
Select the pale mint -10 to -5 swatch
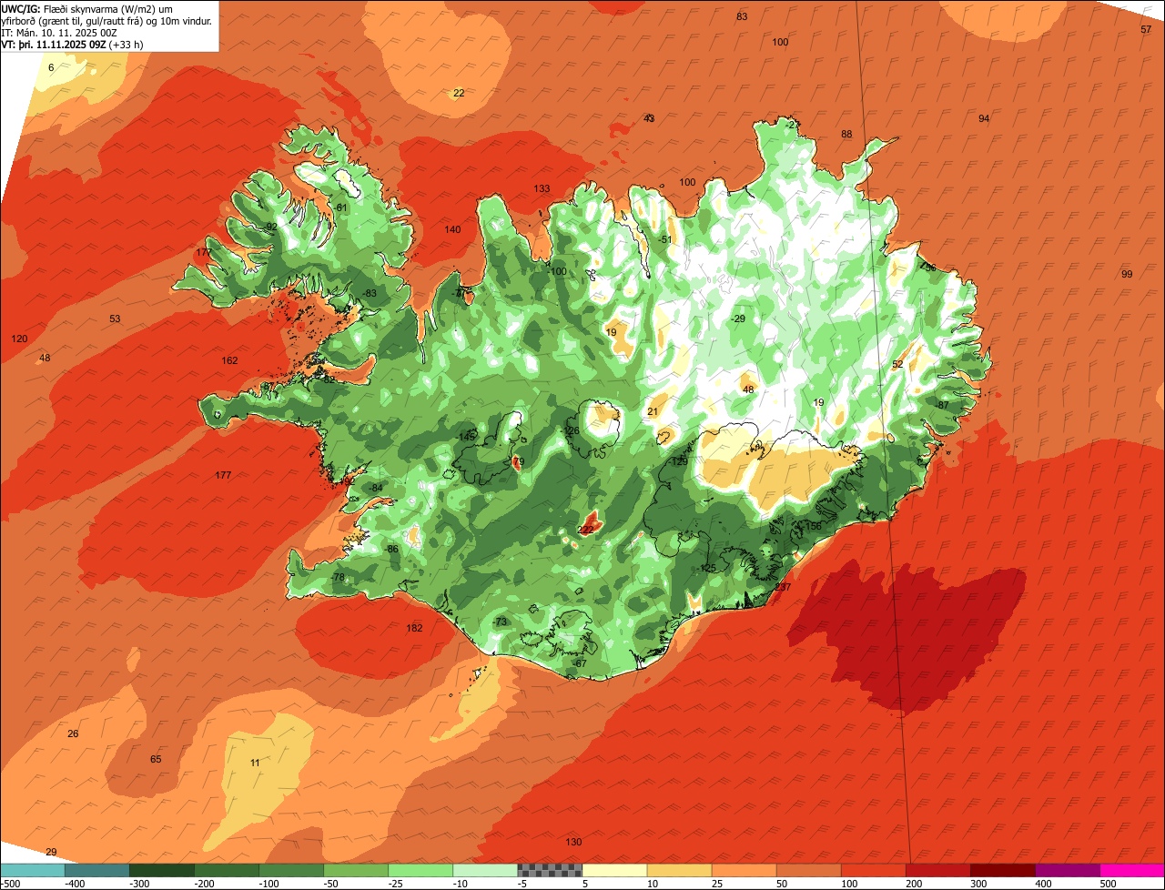pyautogui.click(x=485, y=870)
